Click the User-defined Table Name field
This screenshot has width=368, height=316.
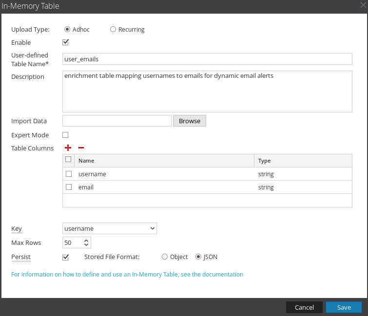tap(207, 59)
